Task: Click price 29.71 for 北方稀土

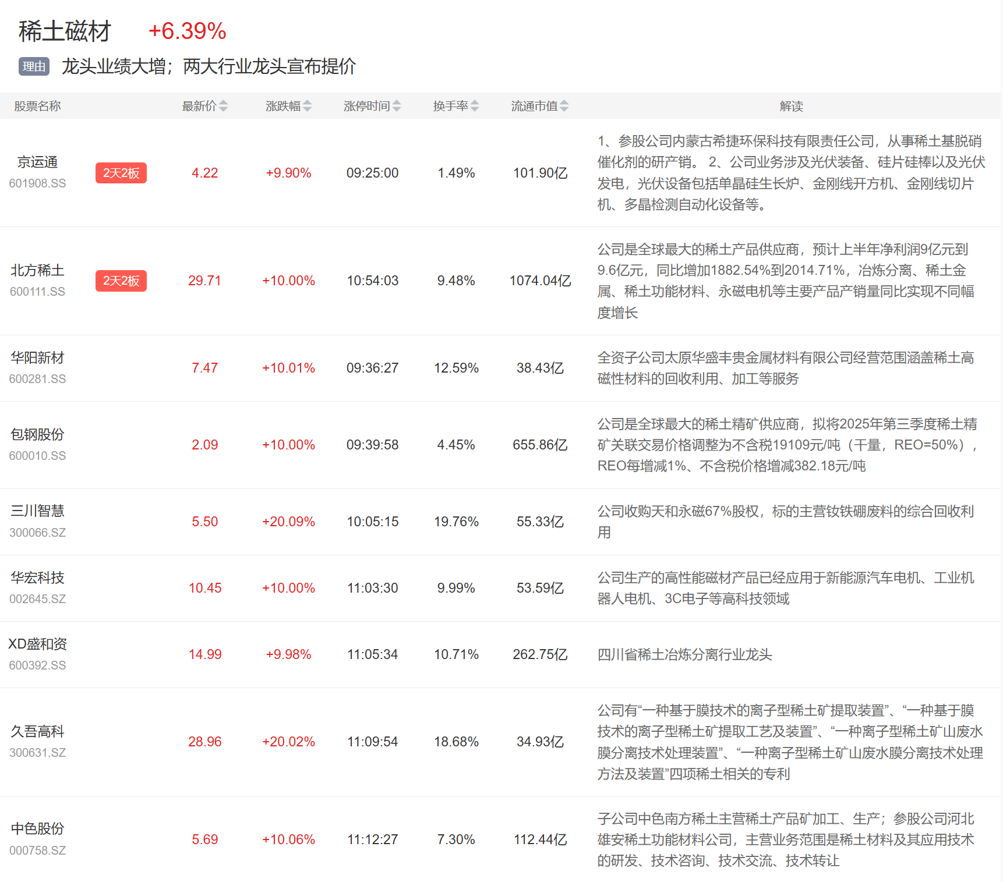Action: (x=205, y=281)
